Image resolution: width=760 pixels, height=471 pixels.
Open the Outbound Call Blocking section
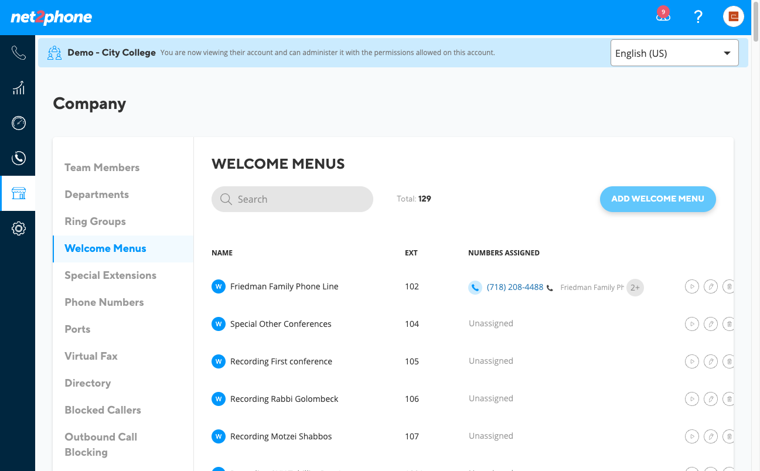[x=101, y=445]
